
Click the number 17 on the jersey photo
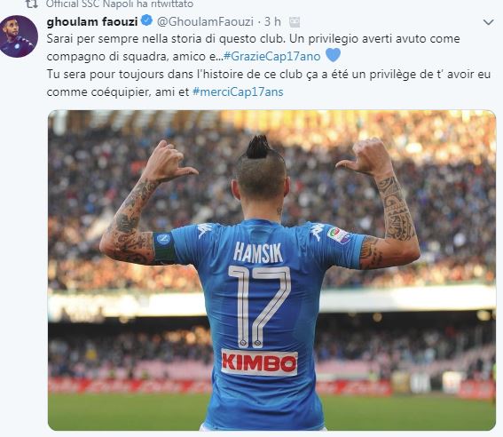tap(259, 307)
